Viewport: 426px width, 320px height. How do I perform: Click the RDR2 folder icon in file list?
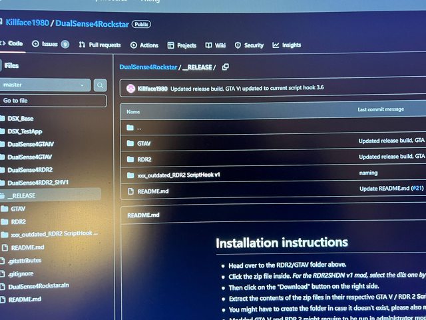[x=130, y=159]
